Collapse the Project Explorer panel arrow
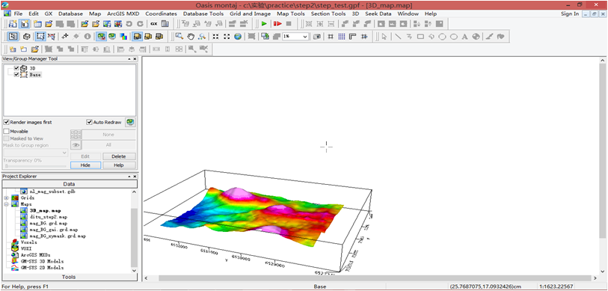Image resolution: width=608 pixels, height=291 pixels. point(129,177)
